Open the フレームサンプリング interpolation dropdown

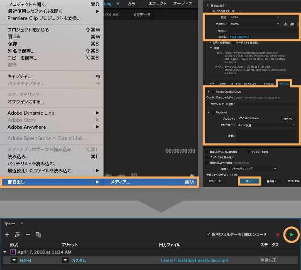253,168
